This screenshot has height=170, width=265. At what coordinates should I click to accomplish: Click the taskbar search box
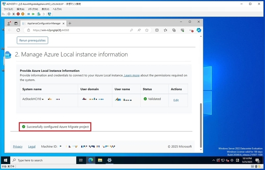[43, 160]
